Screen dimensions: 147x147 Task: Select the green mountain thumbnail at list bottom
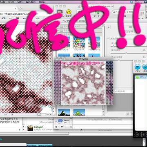[x=79, y=112]
